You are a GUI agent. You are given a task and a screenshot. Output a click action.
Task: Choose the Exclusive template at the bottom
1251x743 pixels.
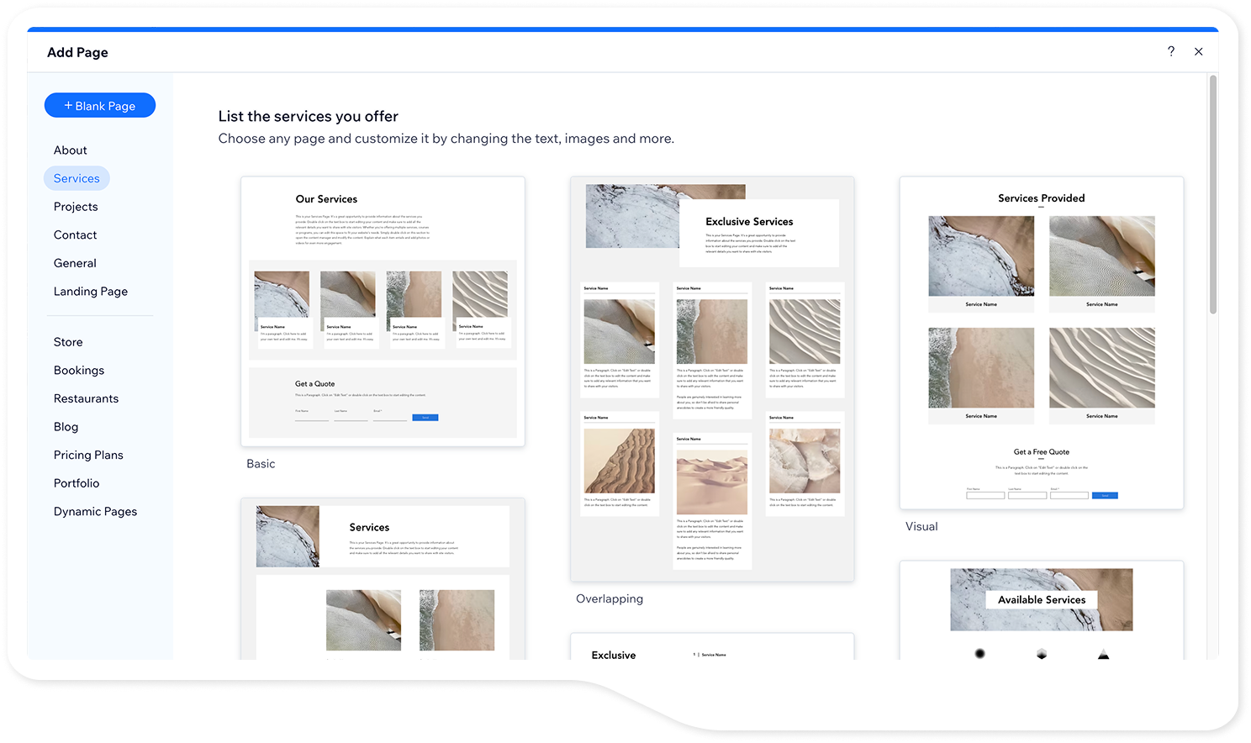(712, 646)
